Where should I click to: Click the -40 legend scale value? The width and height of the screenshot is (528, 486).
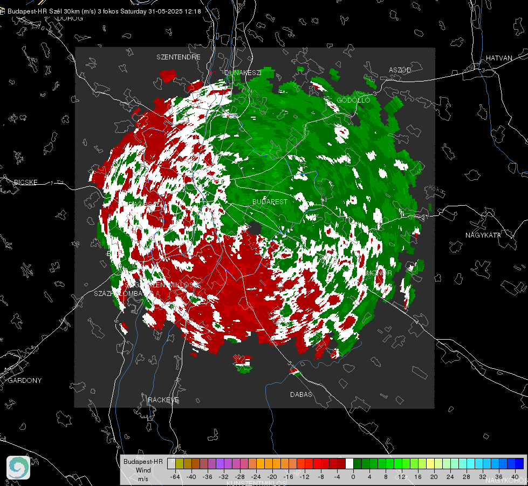191,477
